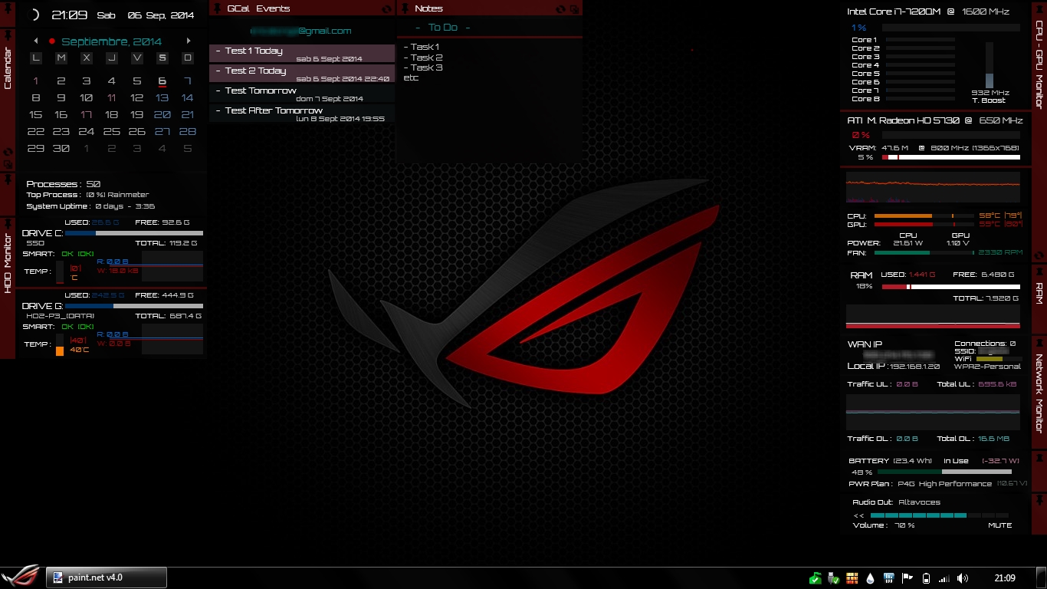Open the Test 1 Today event
Screen dimensions: 1047x589
(302, 54)
